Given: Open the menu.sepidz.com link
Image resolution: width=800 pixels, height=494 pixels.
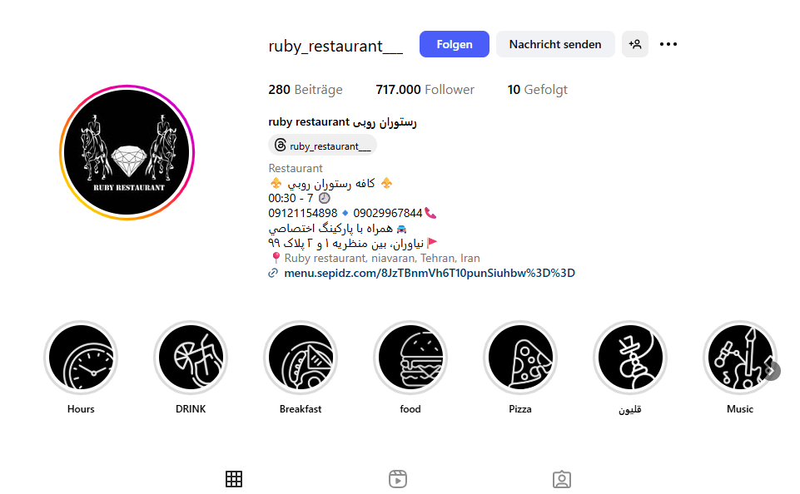Looking at the screenshot, I should pos(429,274).
